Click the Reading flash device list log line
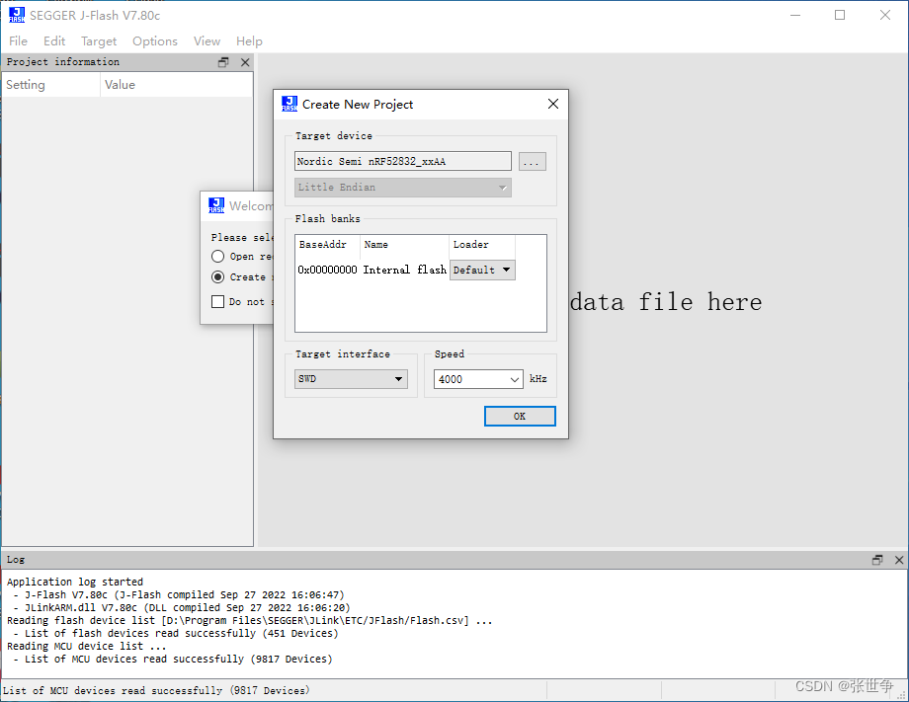Viewport: 909px width, 702px height. 249,620
